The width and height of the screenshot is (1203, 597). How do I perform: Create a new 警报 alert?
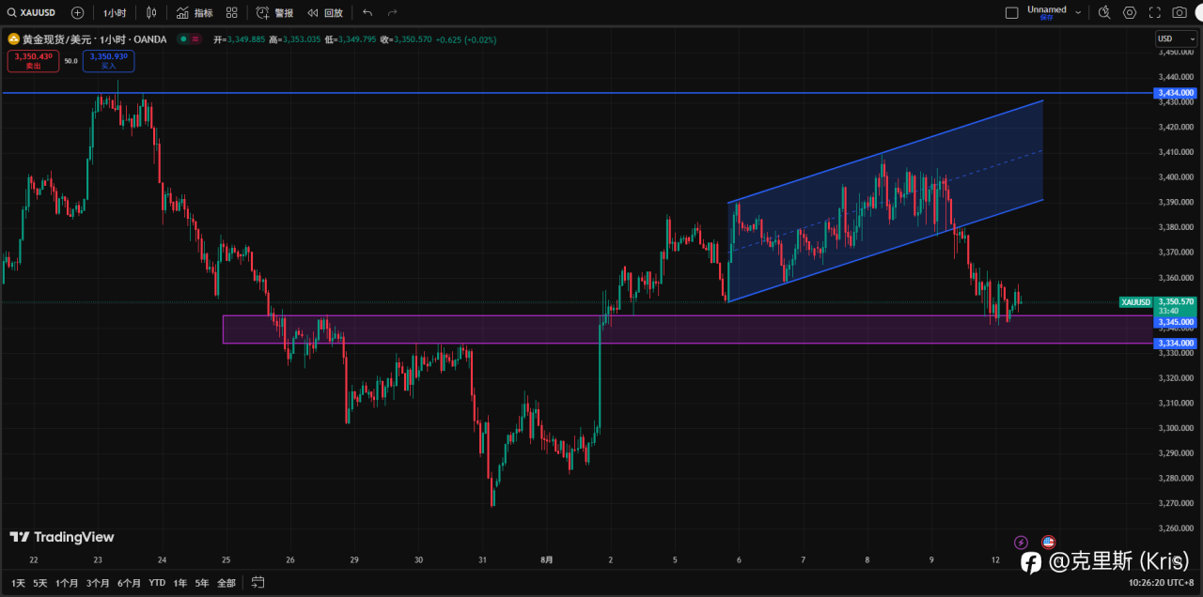click(274, 12)
